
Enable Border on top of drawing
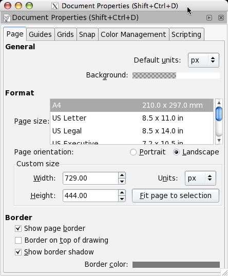[x=18, y=240]
